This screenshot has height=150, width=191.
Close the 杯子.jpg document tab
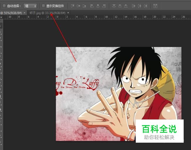(68, 13)
